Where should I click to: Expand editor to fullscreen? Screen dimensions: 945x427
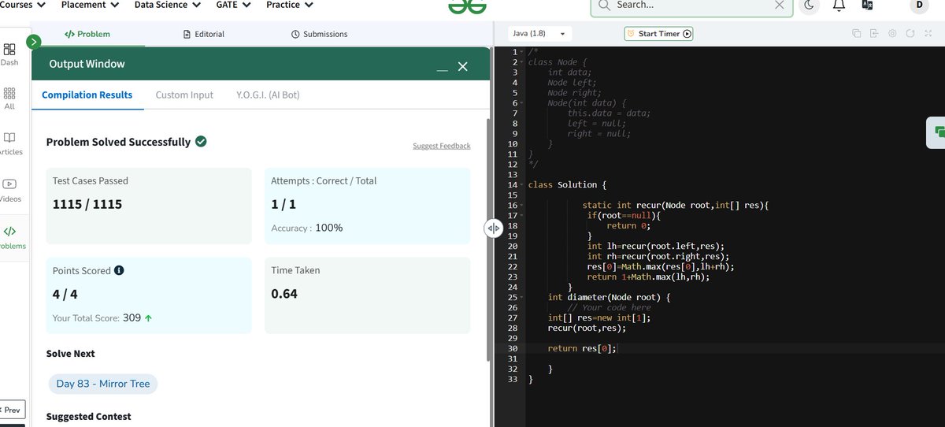pyautogui.click(x=928, y=34)
